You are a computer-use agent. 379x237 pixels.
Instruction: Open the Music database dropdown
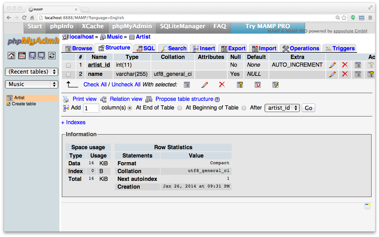(32, 84)
